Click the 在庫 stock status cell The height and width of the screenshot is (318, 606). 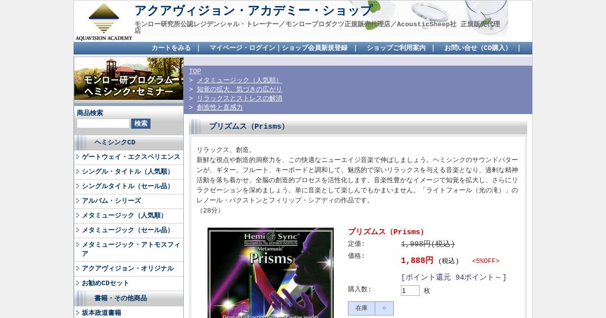click(x=362, y=308)
